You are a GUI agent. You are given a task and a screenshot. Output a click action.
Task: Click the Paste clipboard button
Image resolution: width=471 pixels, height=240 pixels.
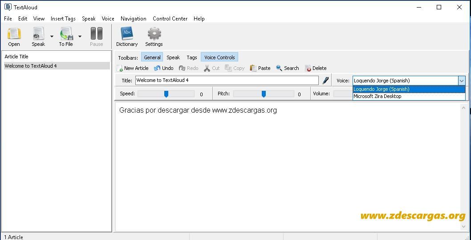[260, 68]
